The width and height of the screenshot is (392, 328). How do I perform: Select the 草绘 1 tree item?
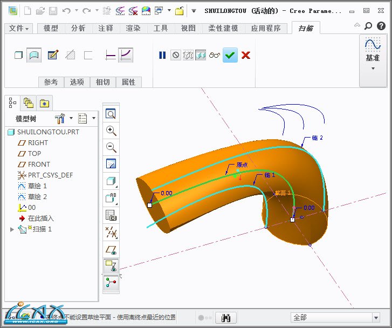(37, 186)
